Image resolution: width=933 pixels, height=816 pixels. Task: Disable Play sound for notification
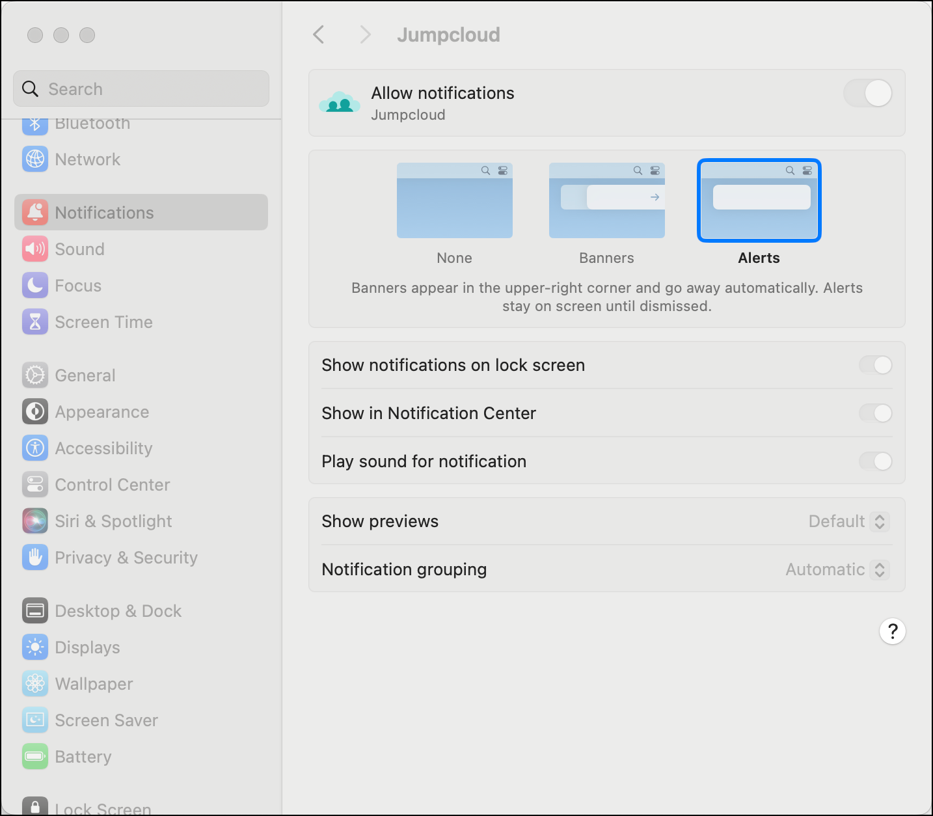[x=875, y=462]
